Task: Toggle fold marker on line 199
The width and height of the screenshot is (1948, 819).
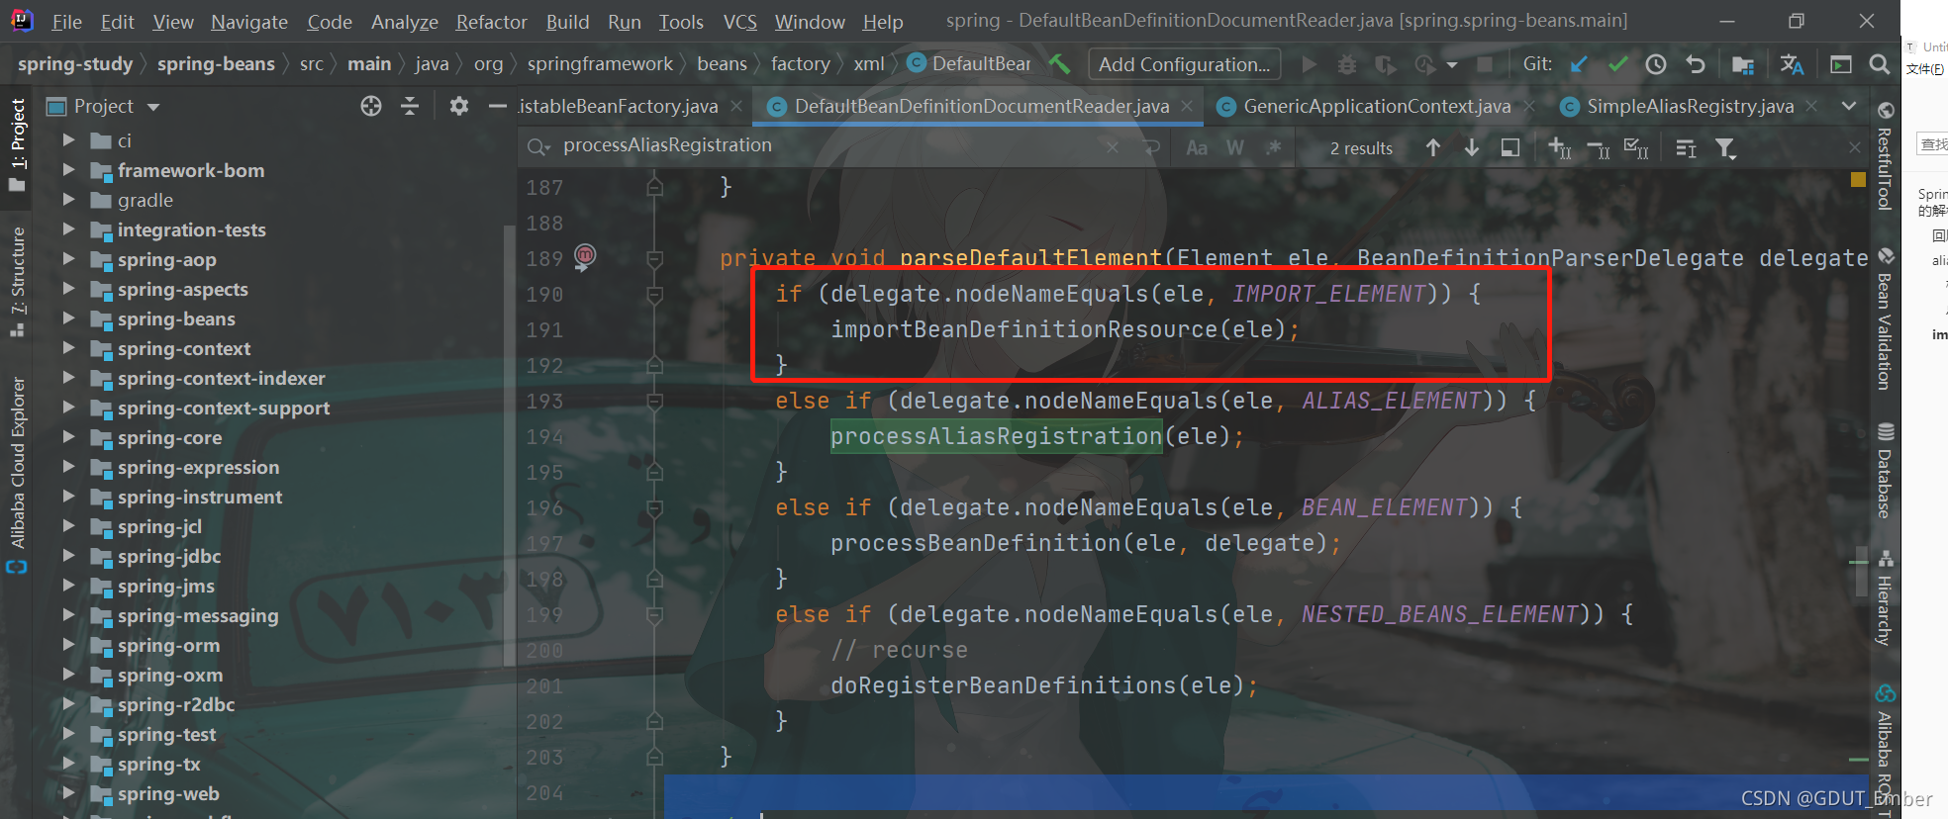Action: [654, 615]
